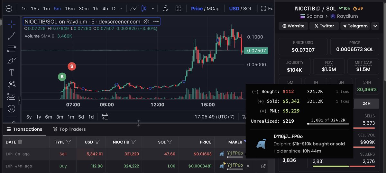The width and height of the screenshot is (386, 173).
Task: Set timeframe to 15m
Action: point(70,9)
